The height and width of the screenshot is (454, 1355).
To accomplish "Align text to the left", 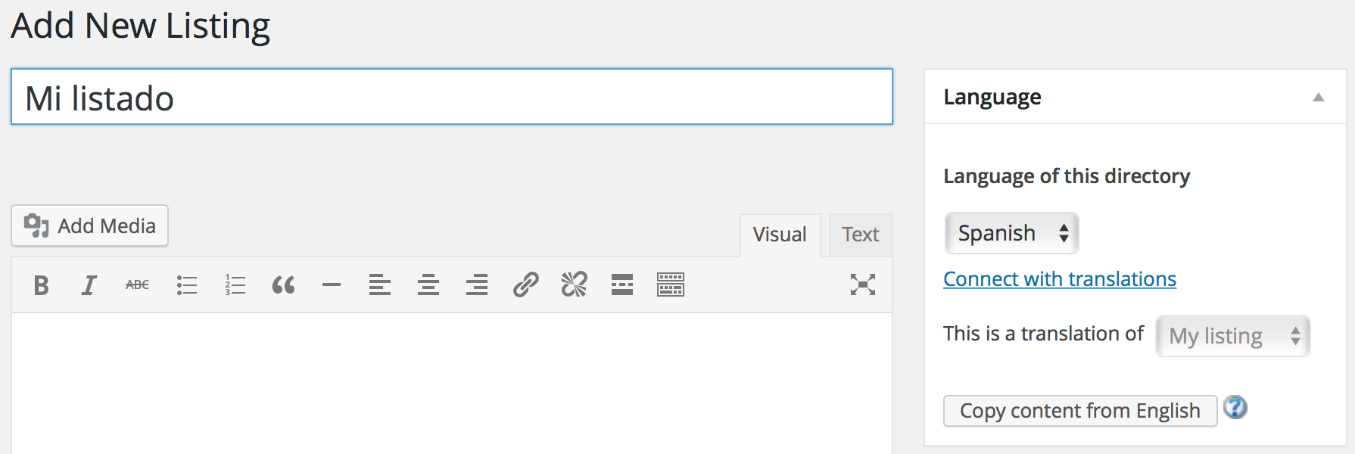I will click(380, 285).
